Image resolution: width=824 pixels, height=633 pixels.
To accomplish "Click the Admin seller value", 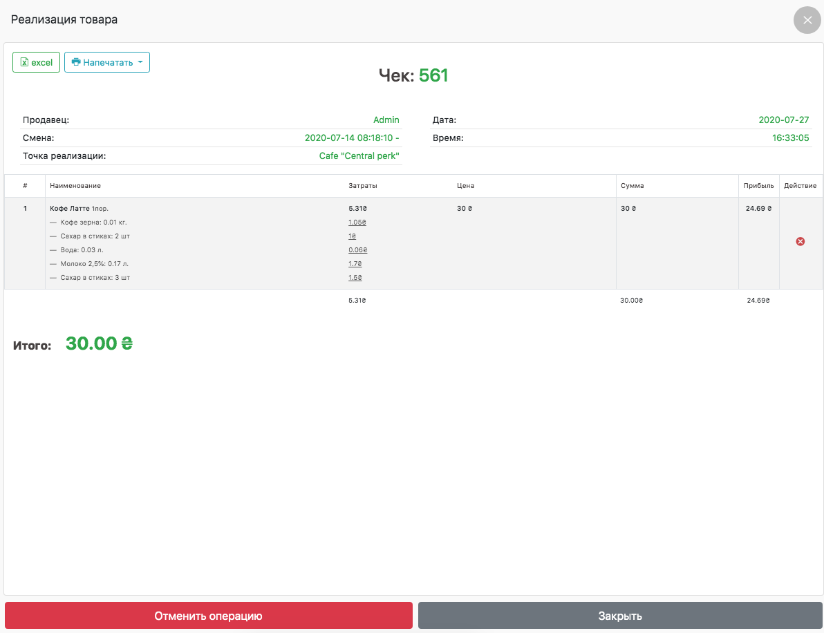I will (386, 120).
